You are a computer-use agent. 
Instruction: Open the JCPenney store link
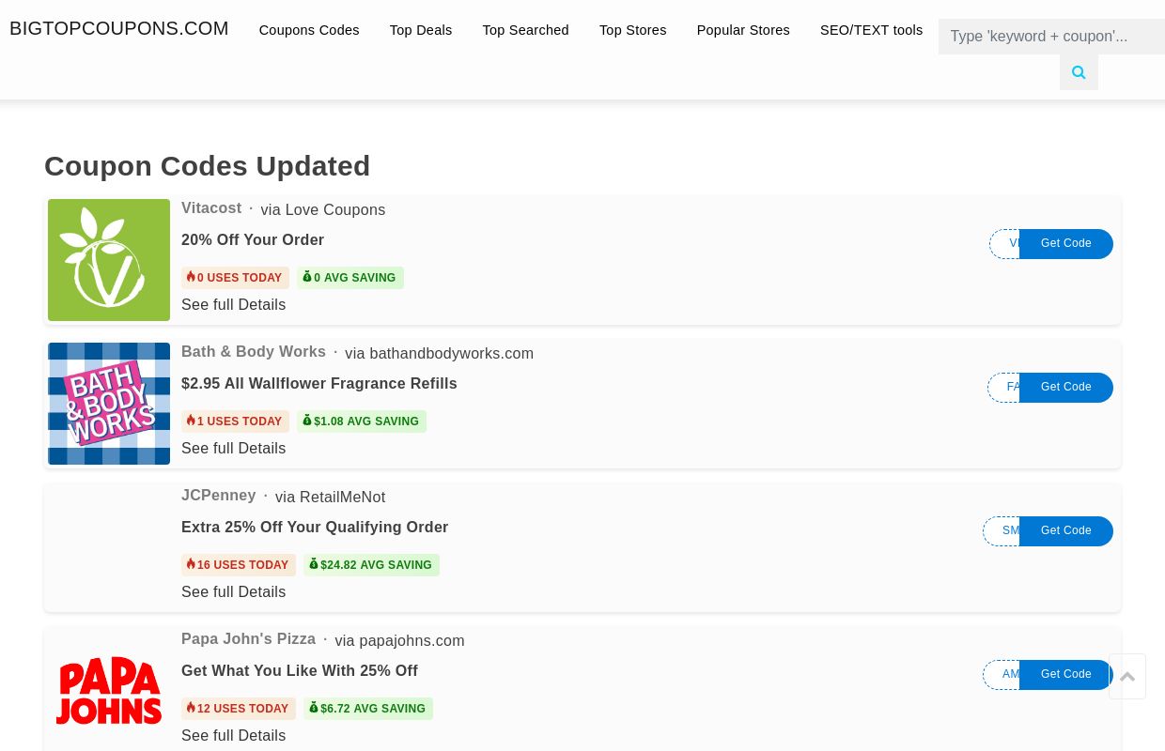coord(219,496)
